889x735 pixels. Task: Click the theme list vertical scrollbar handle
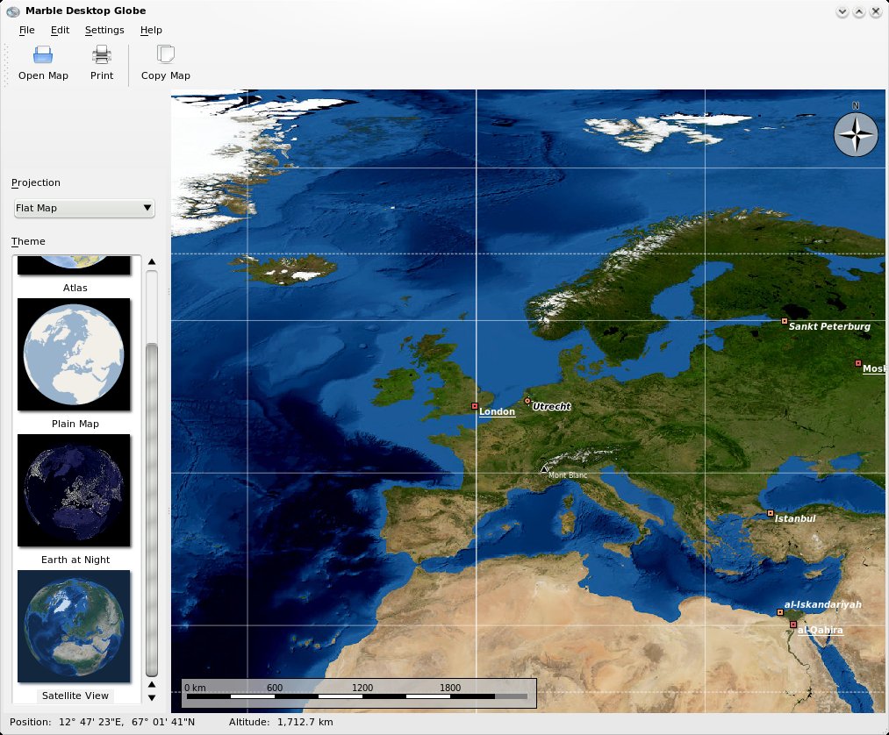[151, 509]
